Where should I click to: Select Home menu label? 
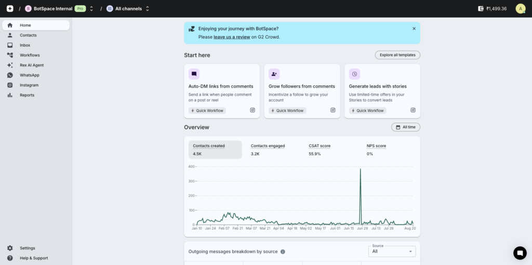click(25, 25)
